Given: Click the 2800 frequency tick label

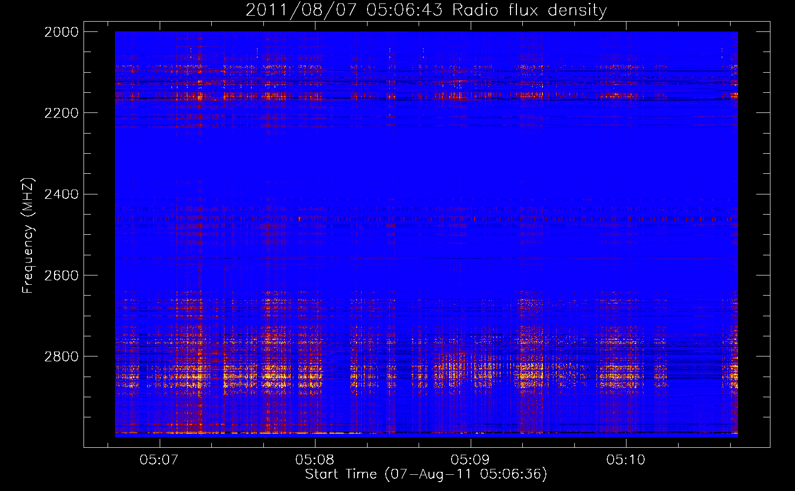Looking at the screenshot, I should (61, 356).
